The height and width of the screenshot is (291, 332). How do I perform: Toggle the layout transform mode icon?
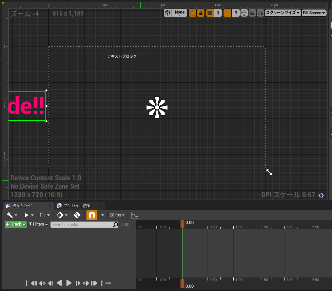click(210, 13)
